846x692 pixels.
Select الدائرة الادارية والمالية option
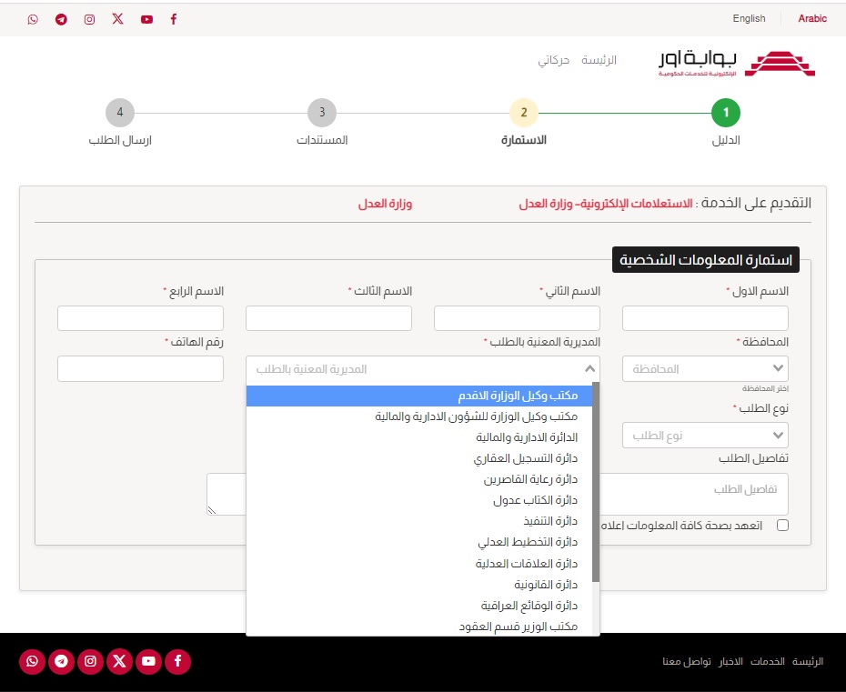[419, 437]
